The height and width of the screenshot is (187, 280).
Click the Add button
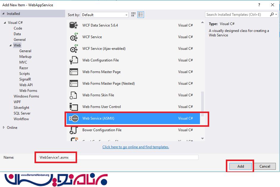click(x=240, y=166)
